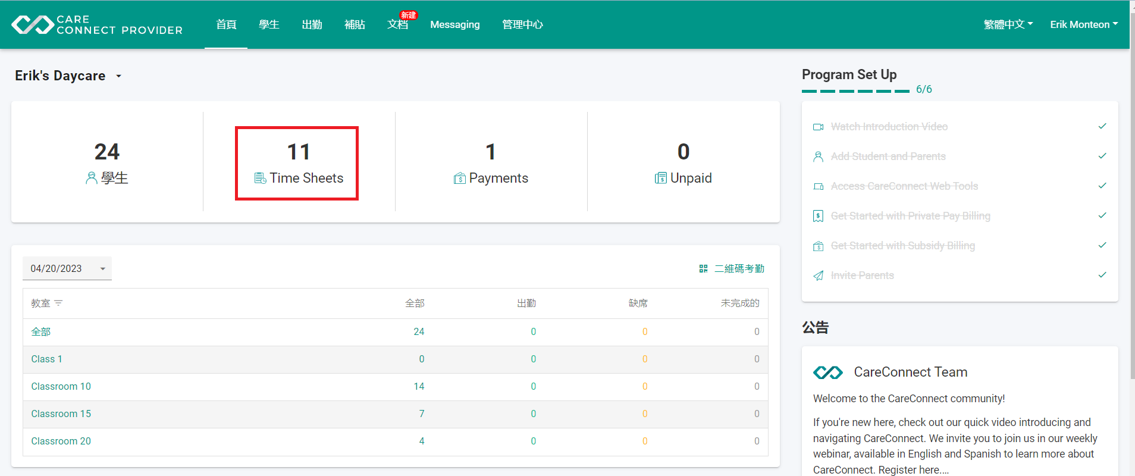Open the 出勤 menu
The height and width of the screenshot is (476, 1135).
[x=312, y=24]
